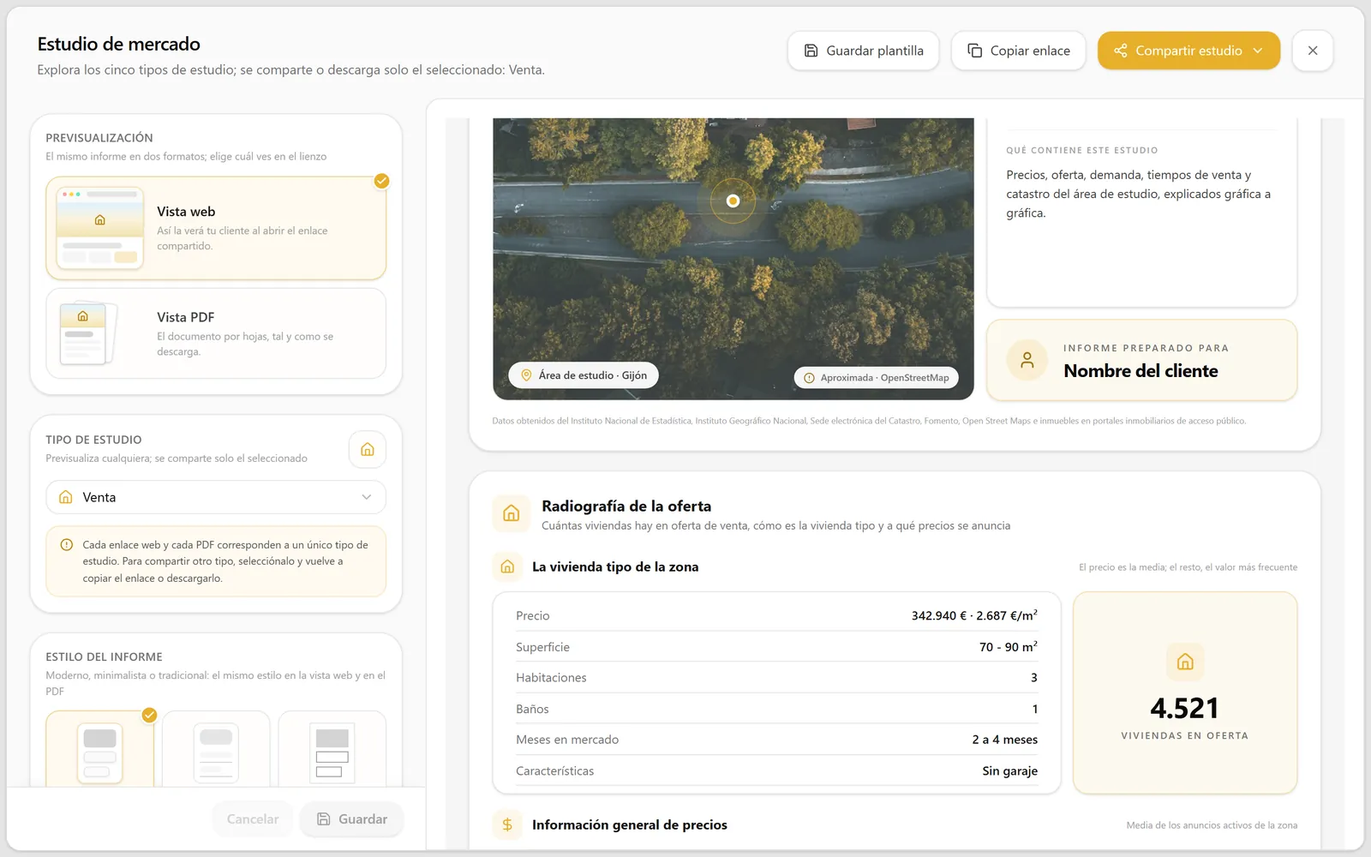This screenshot has height=857, width=1371.
Task: Click the checkmark badge on Vista web
Action: 381,181
